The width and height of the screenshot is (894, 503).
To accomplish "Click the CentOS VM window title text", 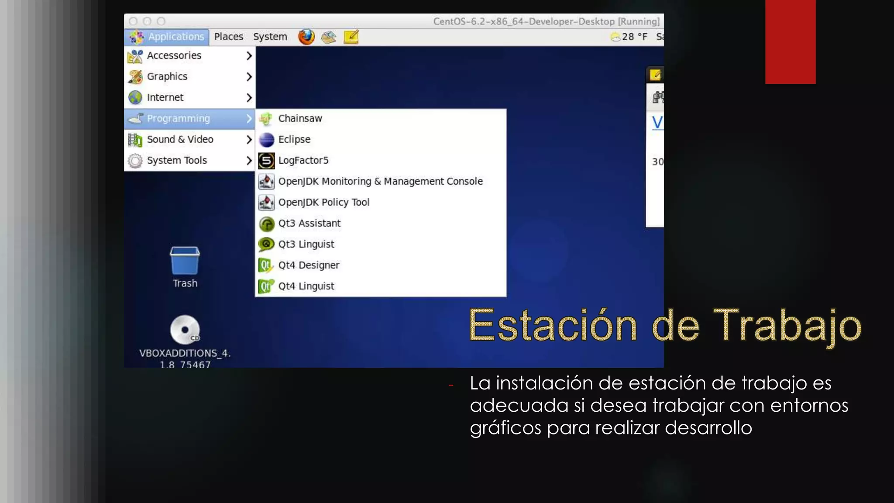I will click(x=546, y=21).
